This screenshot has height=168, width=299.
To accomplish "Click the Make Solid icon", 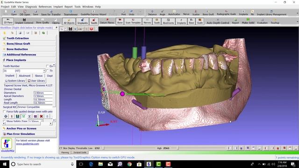I will tap(248, 21).
